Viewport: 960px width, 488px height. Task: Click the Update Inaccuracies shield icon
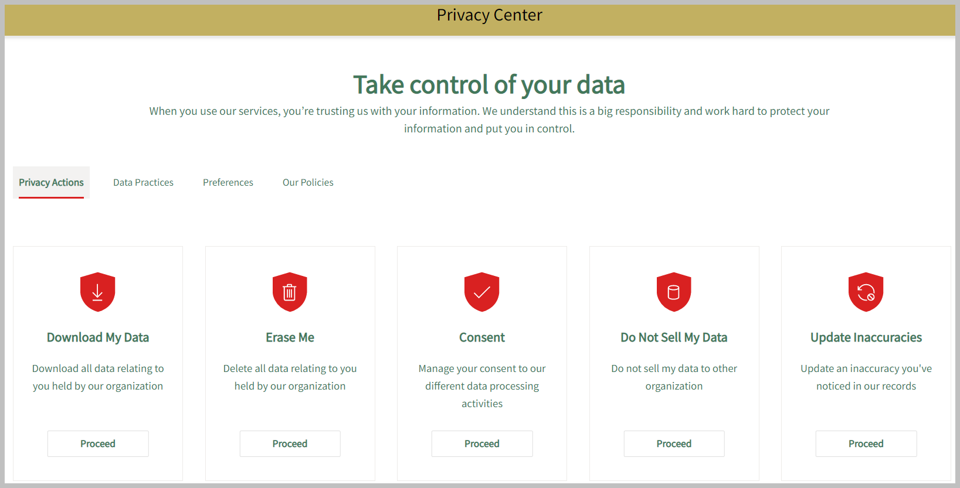[866, 292]
